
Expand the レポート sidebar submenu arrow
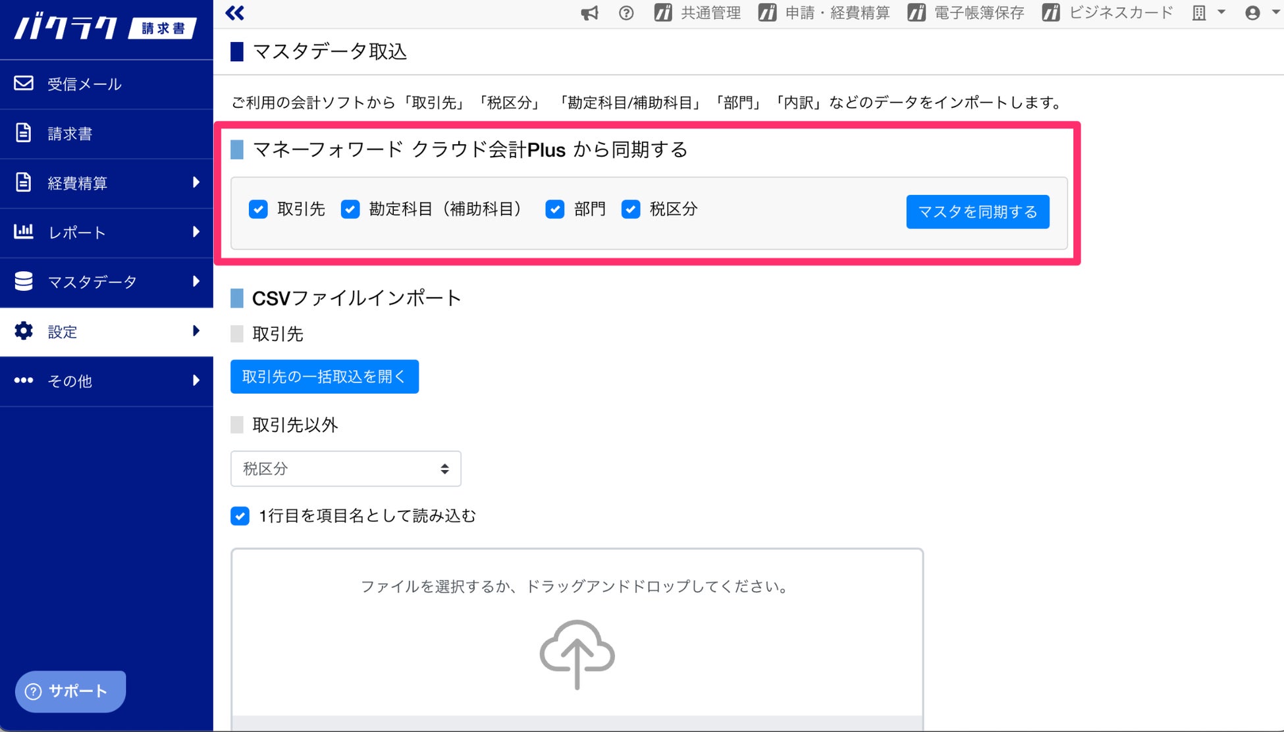pyautogui.click(x=196, y=232)
